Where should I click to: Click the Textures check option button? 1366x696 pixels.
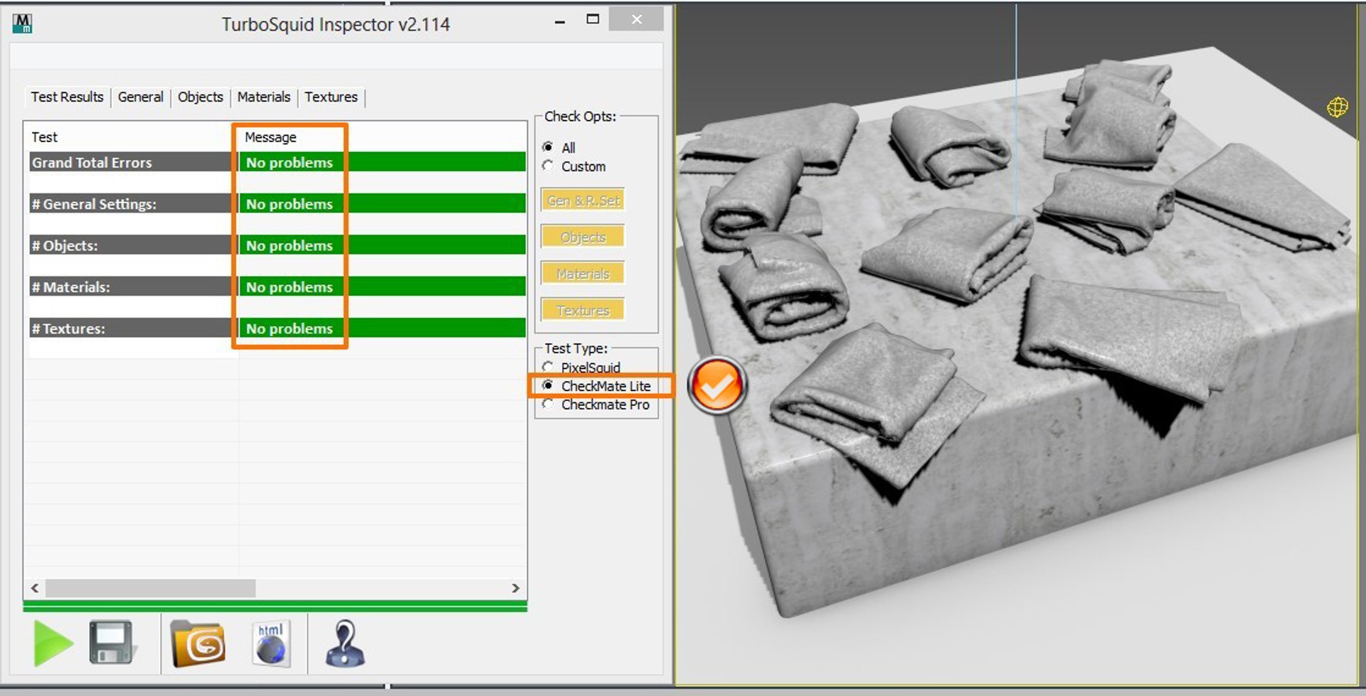coord(583,310)
